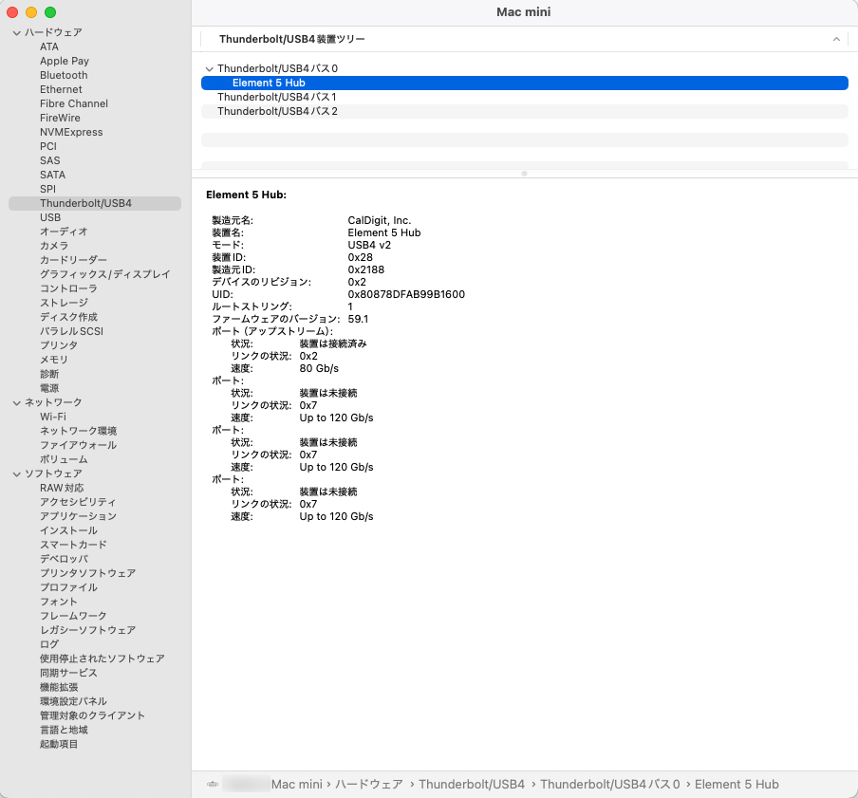Image resolution: width=858 pixels, height=798 pixels.
Task: Select スマートカード in the sidebar
Action: [73, 545]
